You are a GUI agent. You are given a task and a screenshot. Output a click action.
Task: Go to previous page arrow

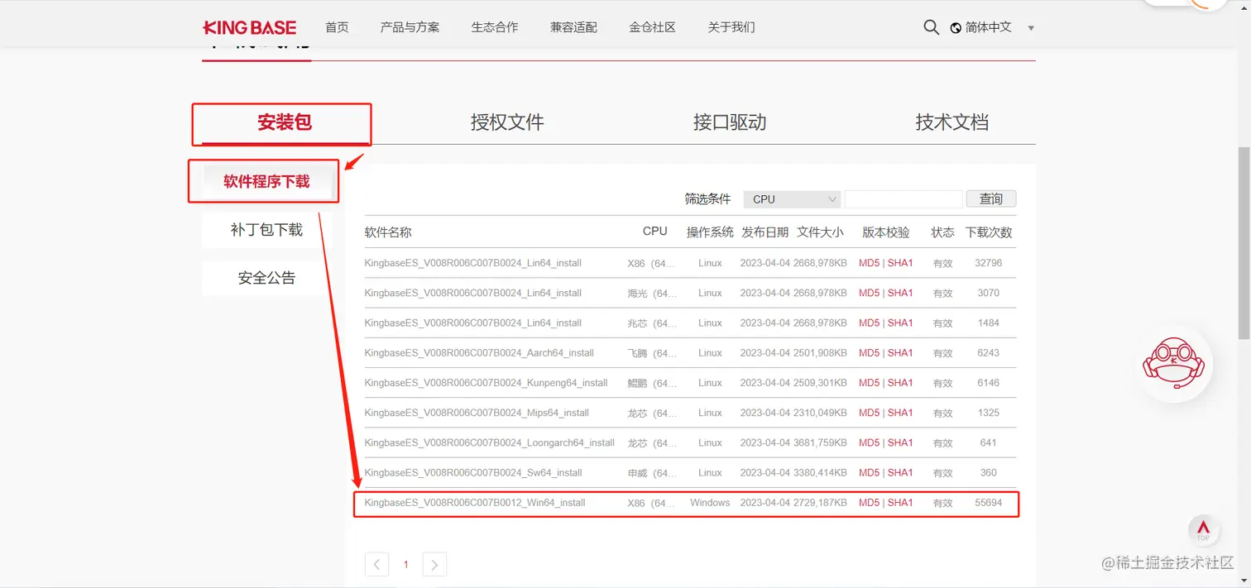(376, 564)
